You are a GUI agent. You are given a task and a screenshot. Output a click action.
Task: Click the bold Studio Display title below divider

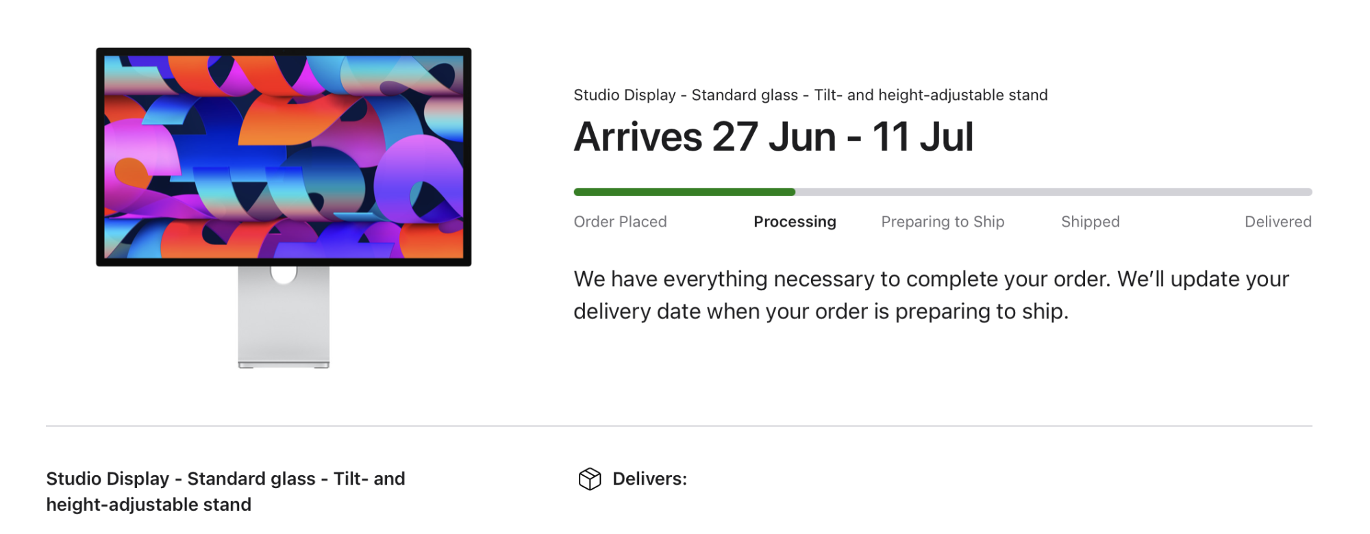point(225,479)
